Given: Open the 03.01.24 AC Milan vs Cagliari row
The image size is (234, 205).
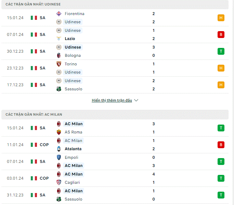Looking at the screenshot, I should [x=115, y=178].
